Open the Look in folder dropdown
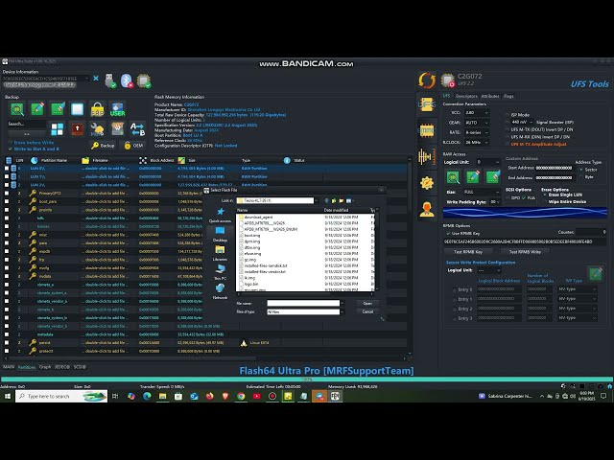The image size is (614, 460). tap(277, 200)
